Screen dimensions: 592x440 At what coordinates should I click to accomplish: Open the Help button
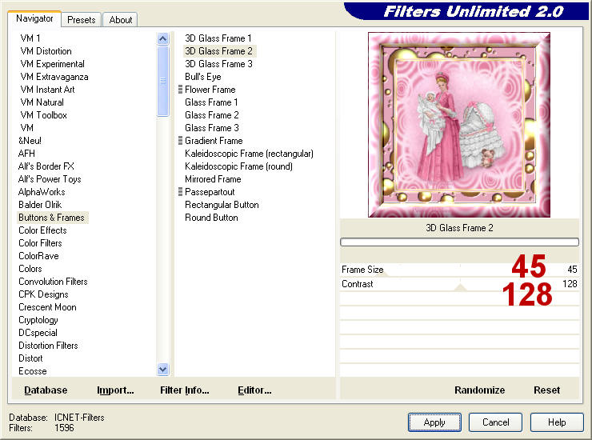[x=557, y=422]
